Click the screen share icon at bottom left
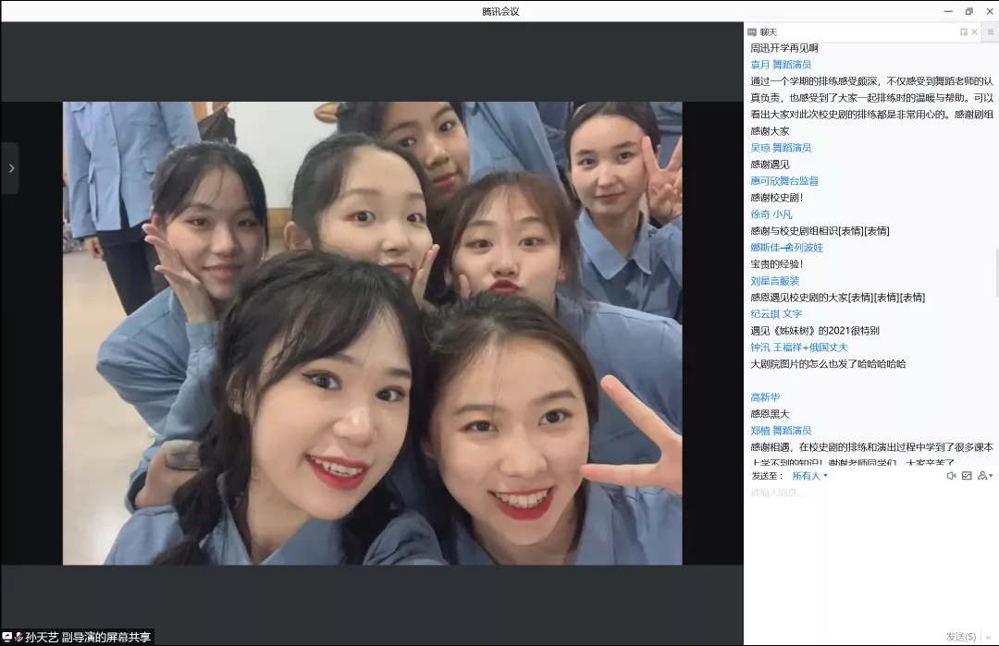 pyautogui.click(x=6, y=637)
